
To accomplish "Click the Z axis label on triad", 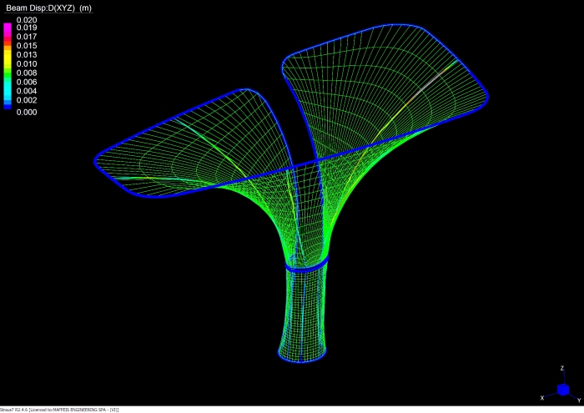I will [563, 367].
